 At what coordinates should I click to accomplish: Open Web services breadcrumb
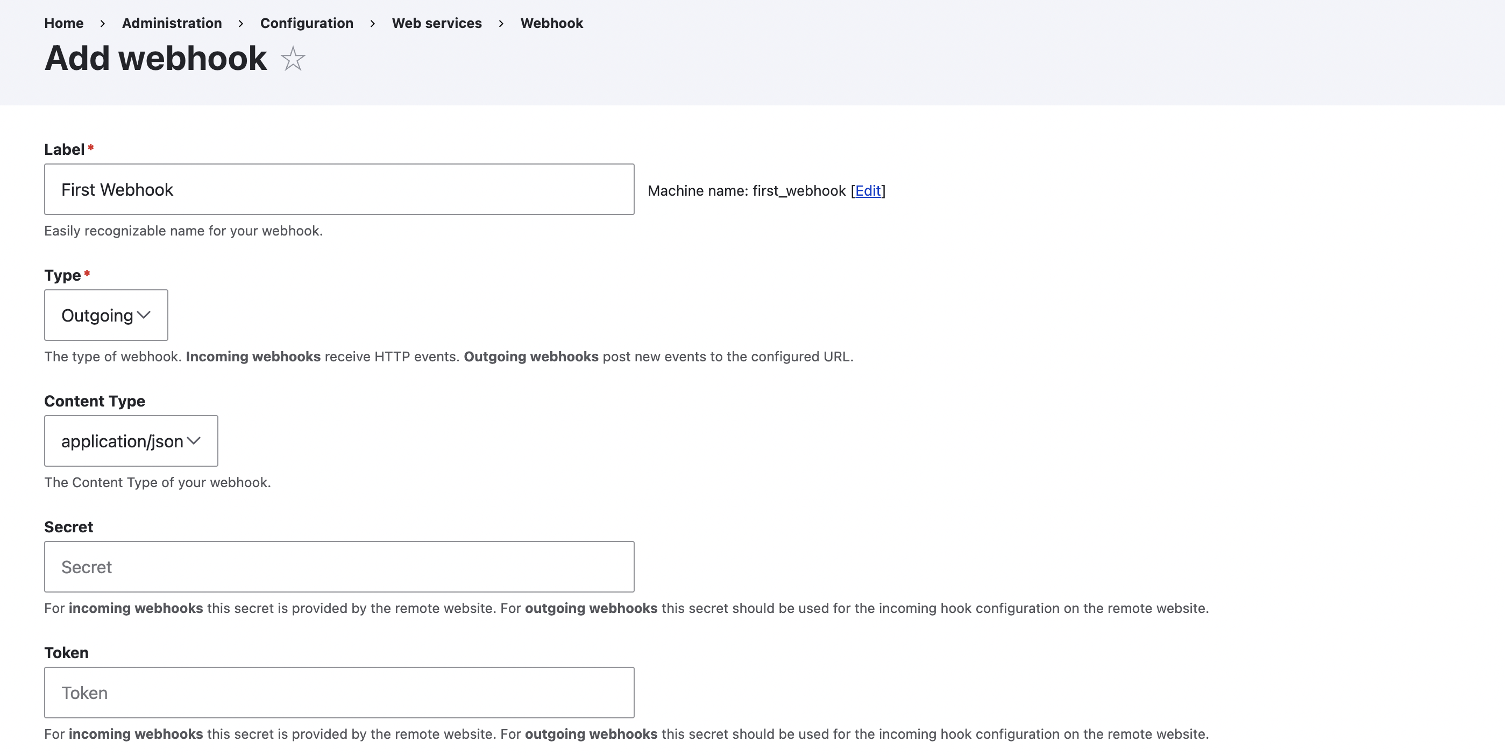436,23
